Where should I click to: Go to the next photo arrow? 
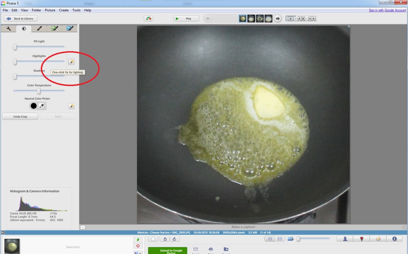pos(278,19)
